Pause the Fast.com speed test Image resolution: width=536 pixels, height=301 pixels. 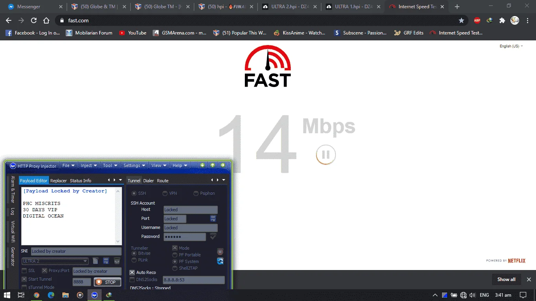click(x=326, y=155)
